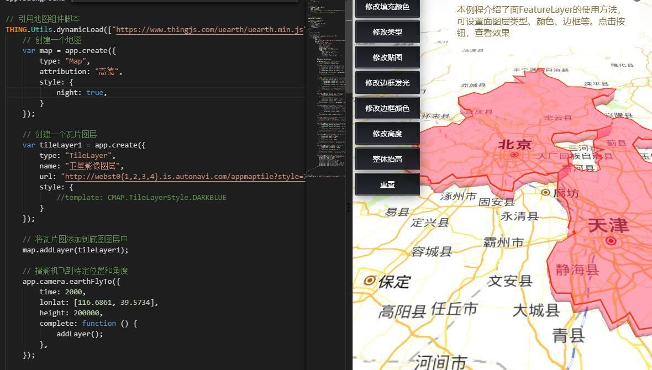Click the 'time: 2000,' code line
The width and height of the screenshot is (652, 370).
pyautogui.click(x=62, y=292)
